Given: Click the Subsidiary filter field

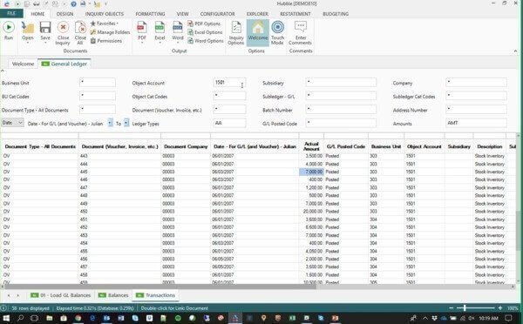Looking at the screenshot, I should (x=341, y=83).
